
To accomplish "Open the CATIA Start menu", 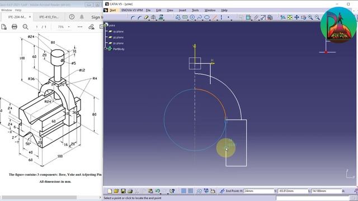I will tap(112, 10).
